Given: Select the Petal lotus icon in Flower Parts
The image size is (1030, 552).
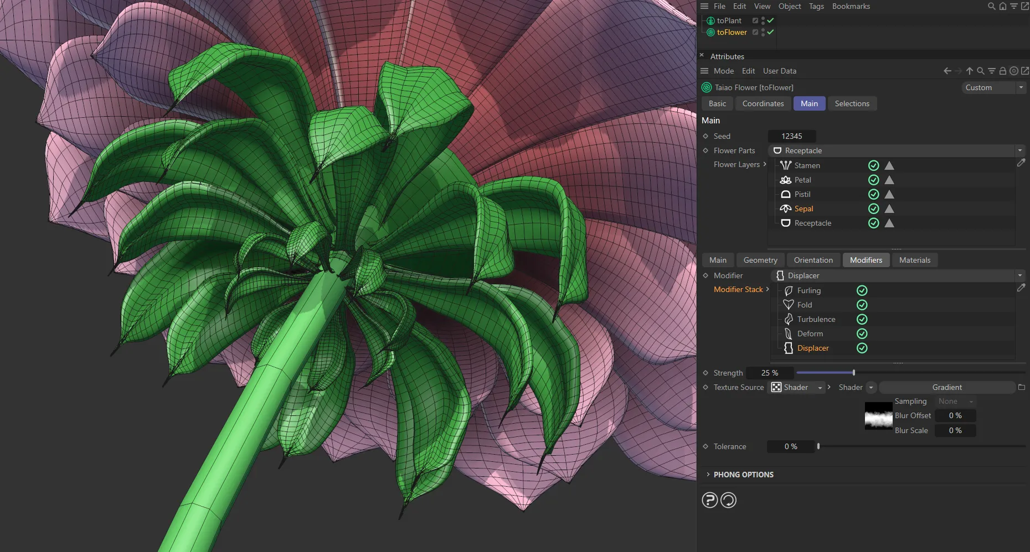Looking at the screenshot, I should 785,180.
